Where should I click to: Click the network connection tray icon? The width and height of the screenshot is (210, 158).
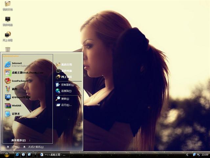(x=194, y=155)
